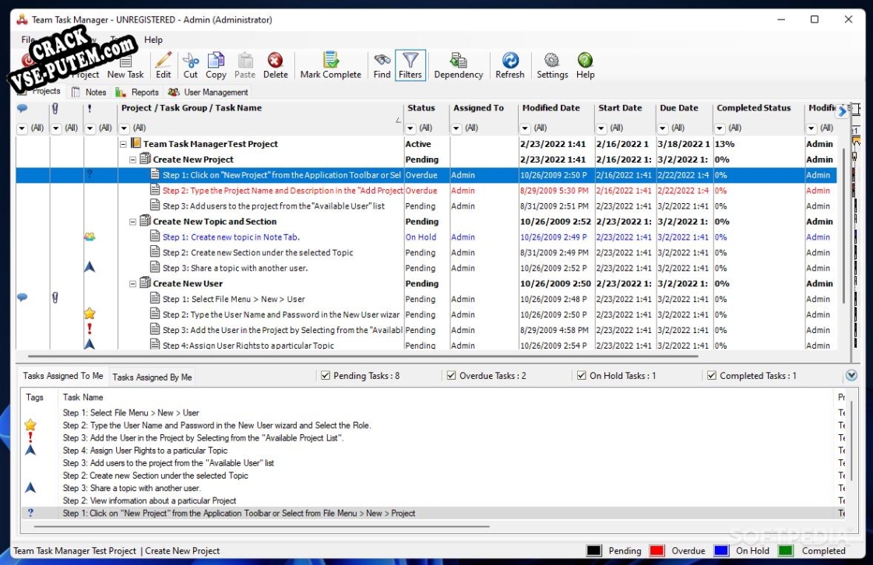Click the Edit pencil toolbar icon
This screenshot has height=565, width=873.
click(163, 61)
